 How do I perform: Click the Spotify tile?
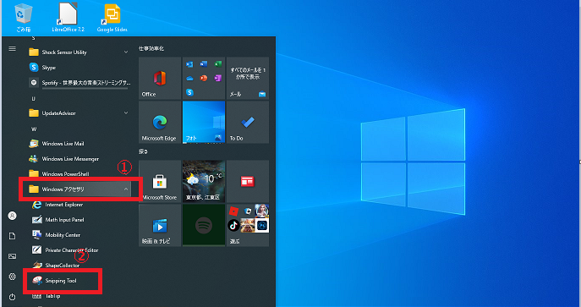[x=204, y=225]
